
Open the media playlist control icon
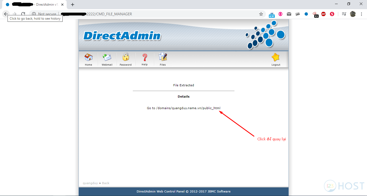point(344,14)
